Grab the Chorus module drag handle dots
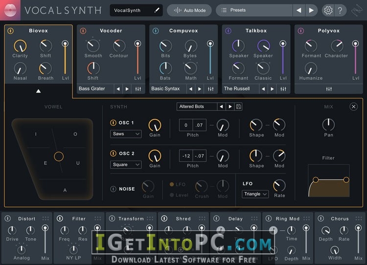This screenshot has height=265, width=367. coord(358,219)
